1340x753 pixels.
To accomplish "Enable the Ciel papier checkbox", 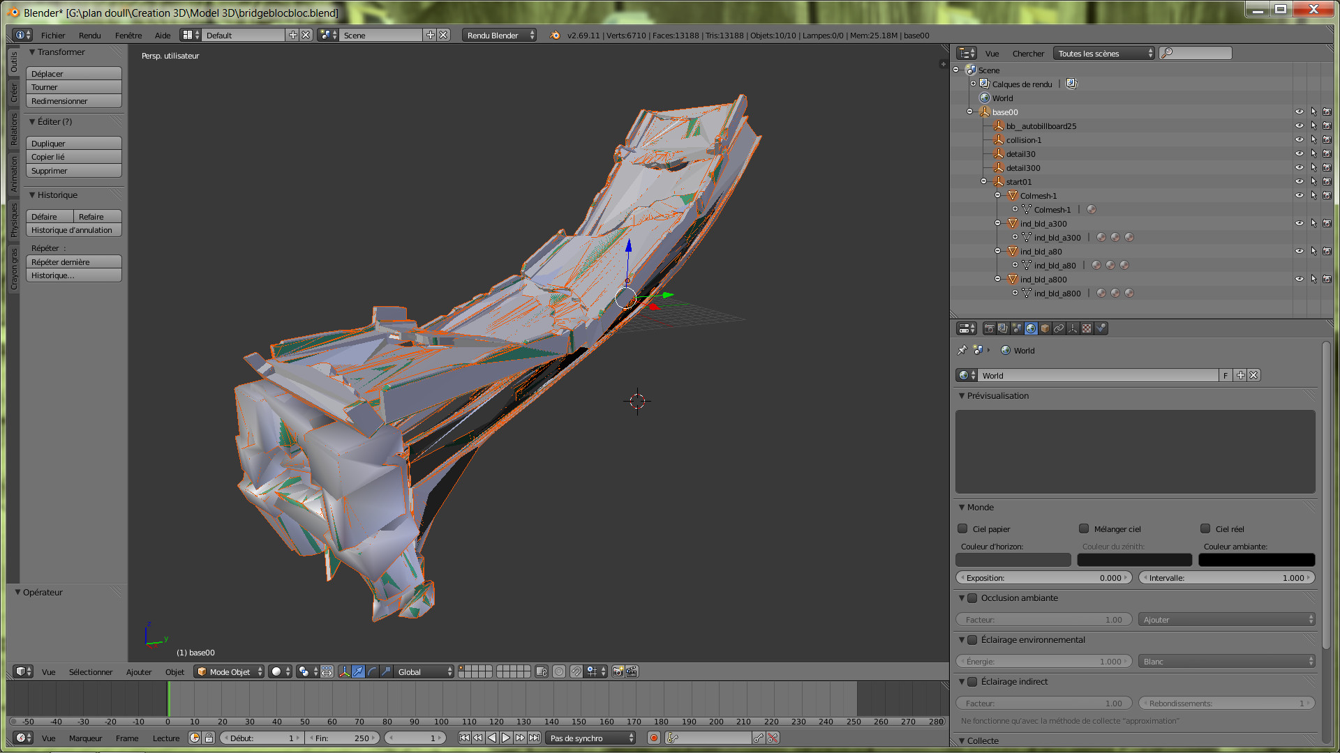I will pyautogui.click(x=963, y=528).
